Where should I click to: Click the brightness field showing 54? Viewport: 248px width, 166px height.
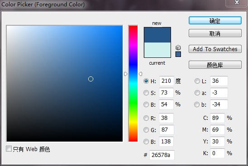[x=166, y=104]
